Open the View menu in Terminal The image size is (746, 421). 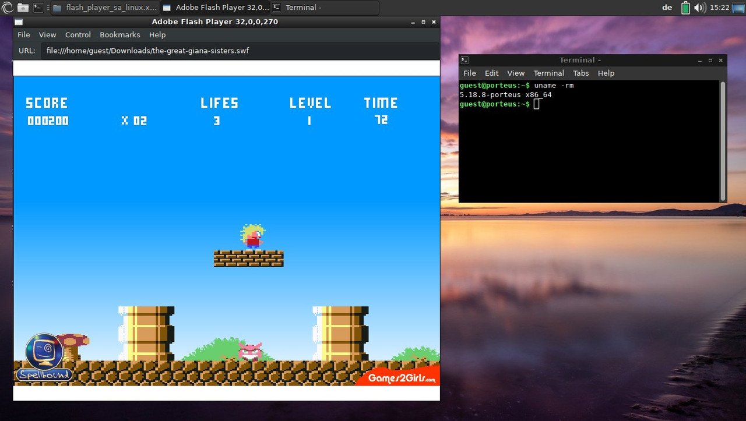pos(516,73)
